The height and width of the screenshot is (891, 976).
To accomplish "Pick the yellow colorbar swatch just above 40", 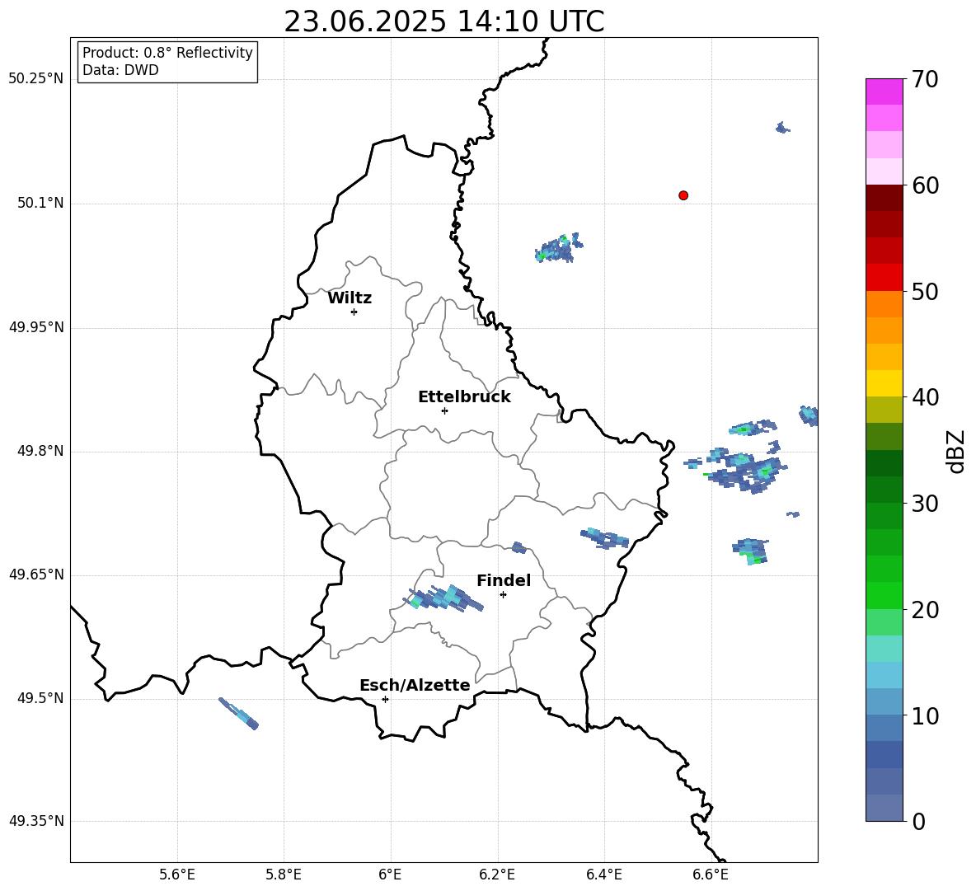I will click(884, 383).
